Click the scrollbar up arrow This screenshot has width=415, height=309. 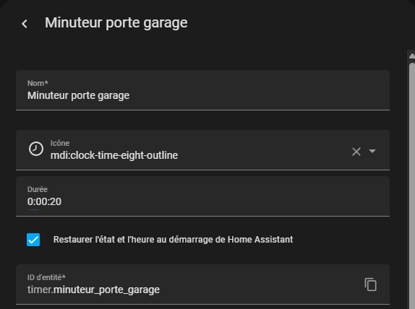click(412, 56)
